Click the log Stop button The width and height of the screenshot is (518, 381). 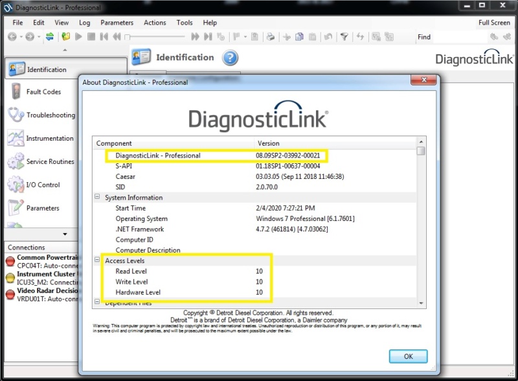[x=91, y=37]
